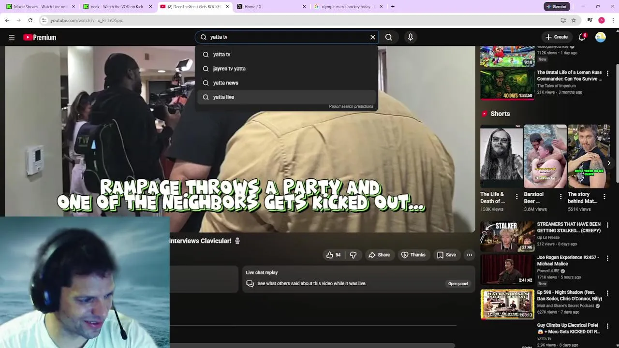The height and width of the screenshot is (348, 619).
Task: Open Chrome profile avatar
Action: coord(601,20)
